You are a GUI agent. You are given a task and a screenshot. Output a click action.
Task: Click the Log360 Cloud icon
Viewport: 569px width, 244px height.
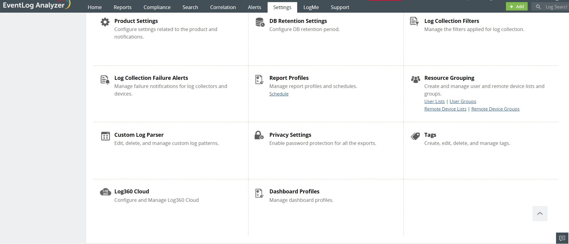(105, 192)
